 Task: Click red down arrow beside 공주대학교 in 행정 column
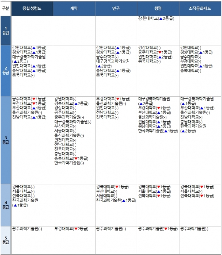(160, 53)
